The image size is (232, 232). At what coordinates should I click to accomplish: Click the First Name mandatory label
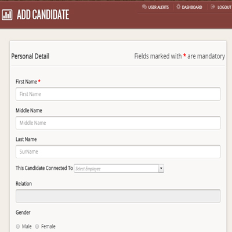click(28, 82)
